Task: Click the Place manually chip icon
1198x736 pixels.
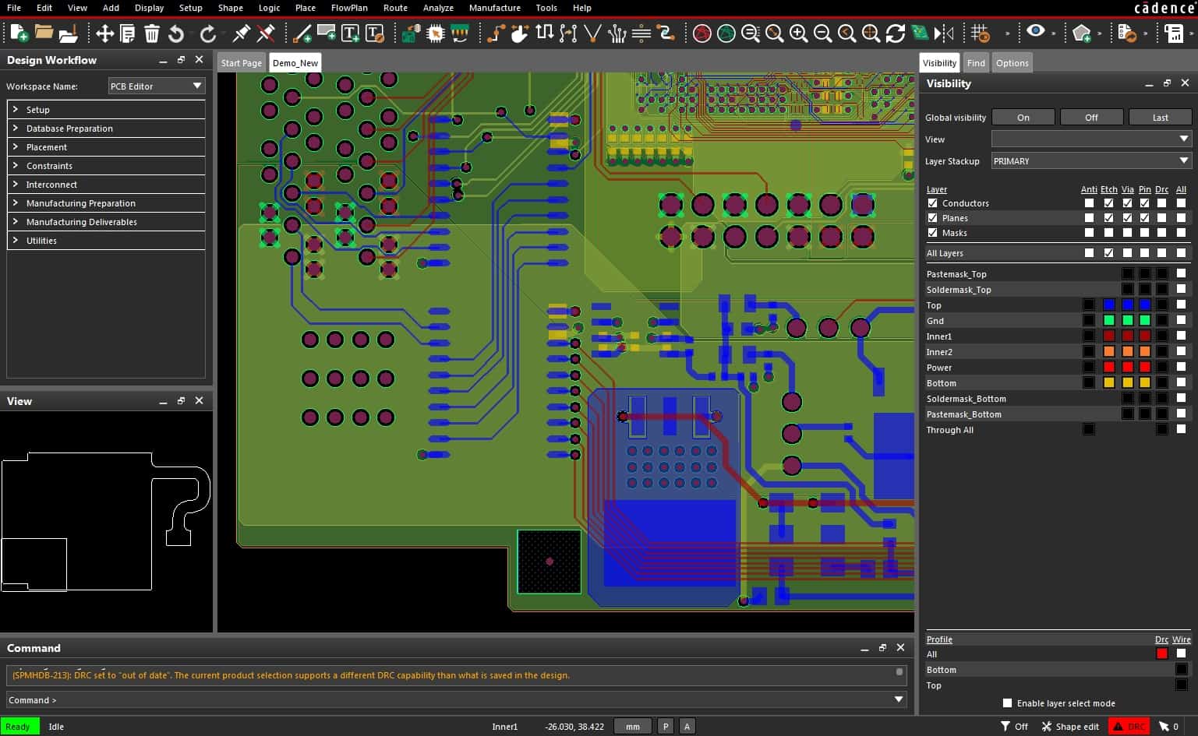Action: 436,33
